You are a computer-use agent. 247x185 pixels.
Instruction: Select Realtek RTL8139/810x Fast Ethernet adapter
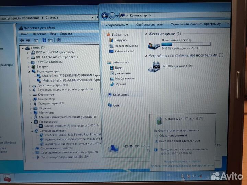[73, 135]
